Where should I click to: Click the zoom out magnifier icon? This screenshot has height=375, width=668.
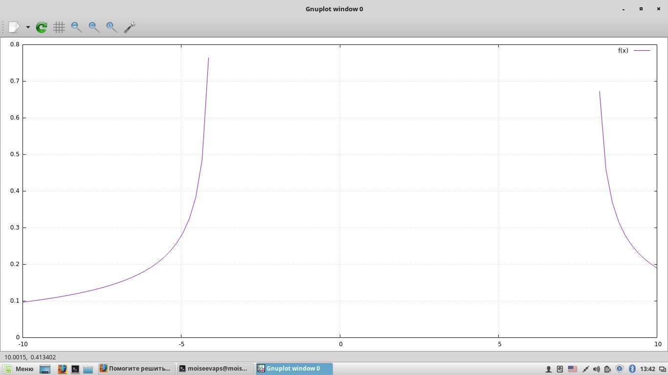coord(76,27)
